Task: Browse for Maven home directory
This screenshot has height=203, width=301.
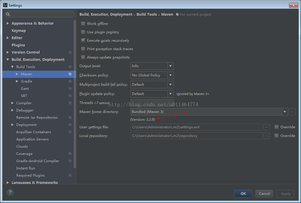Action: tap(292, 112)
